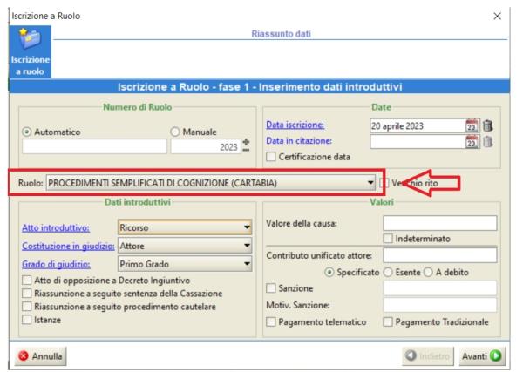Clear Data in citazione with trash icon
Screen dimensions: 523x372
coord(487,142)
